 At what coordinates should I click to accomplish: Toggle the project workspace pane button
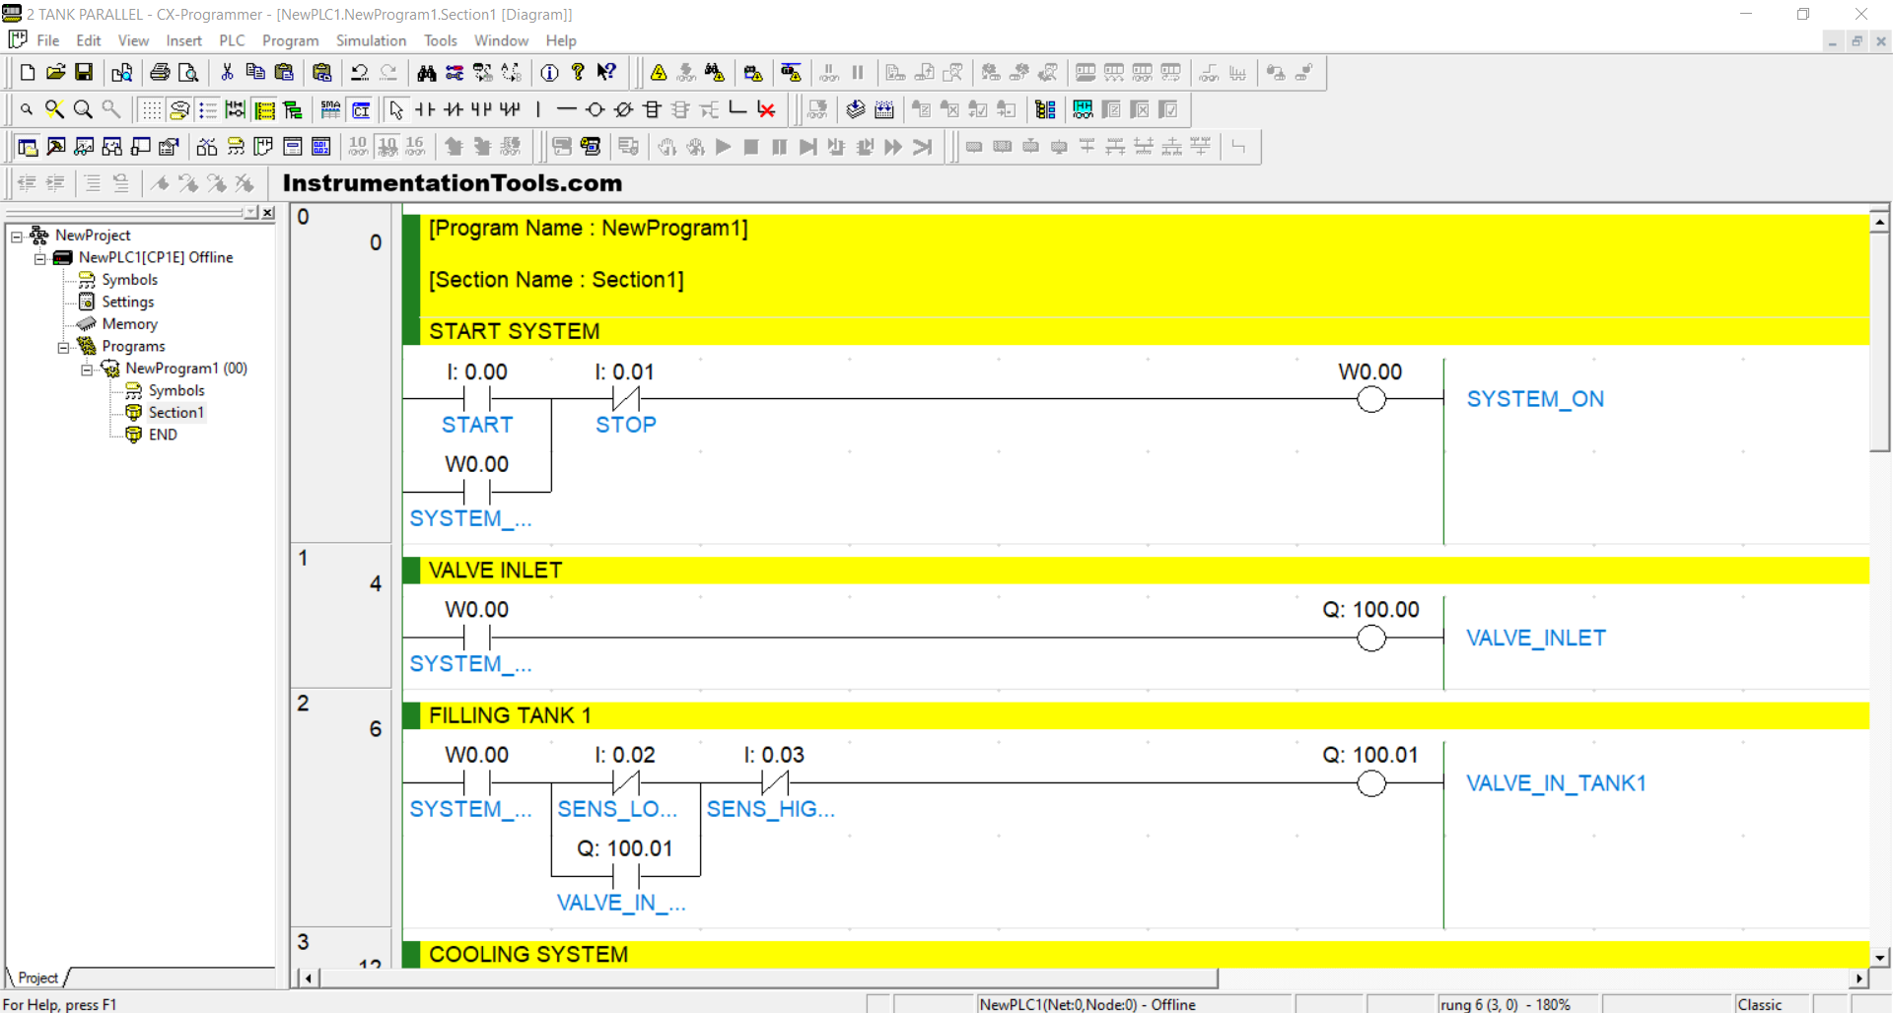(28, 147)
